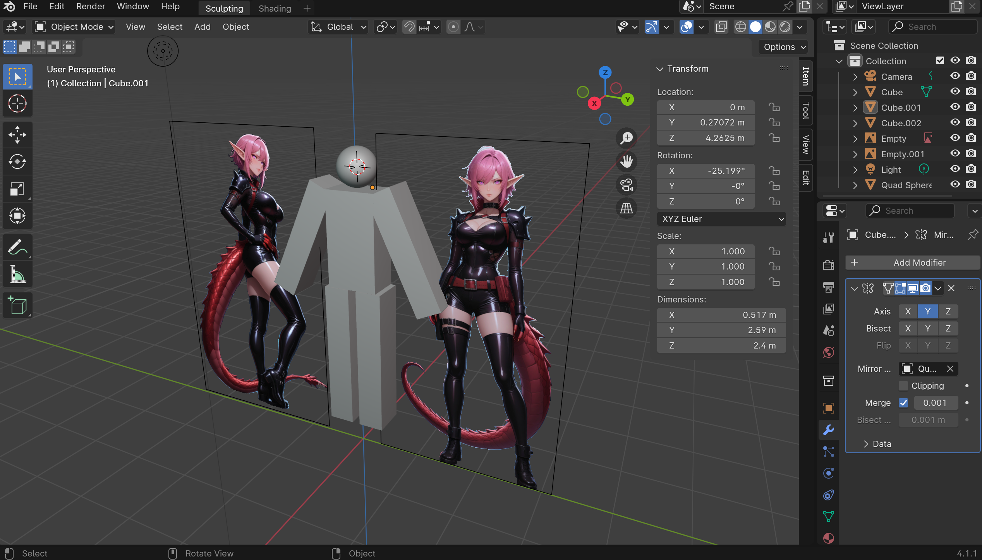Pick the Rotate tool
The image size is (982, 560).
coord(17,162)
